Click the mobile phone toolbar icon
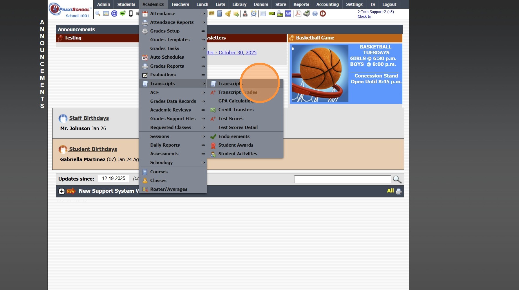The height and width of the screenshot is (290, 519). coord(131,14)
